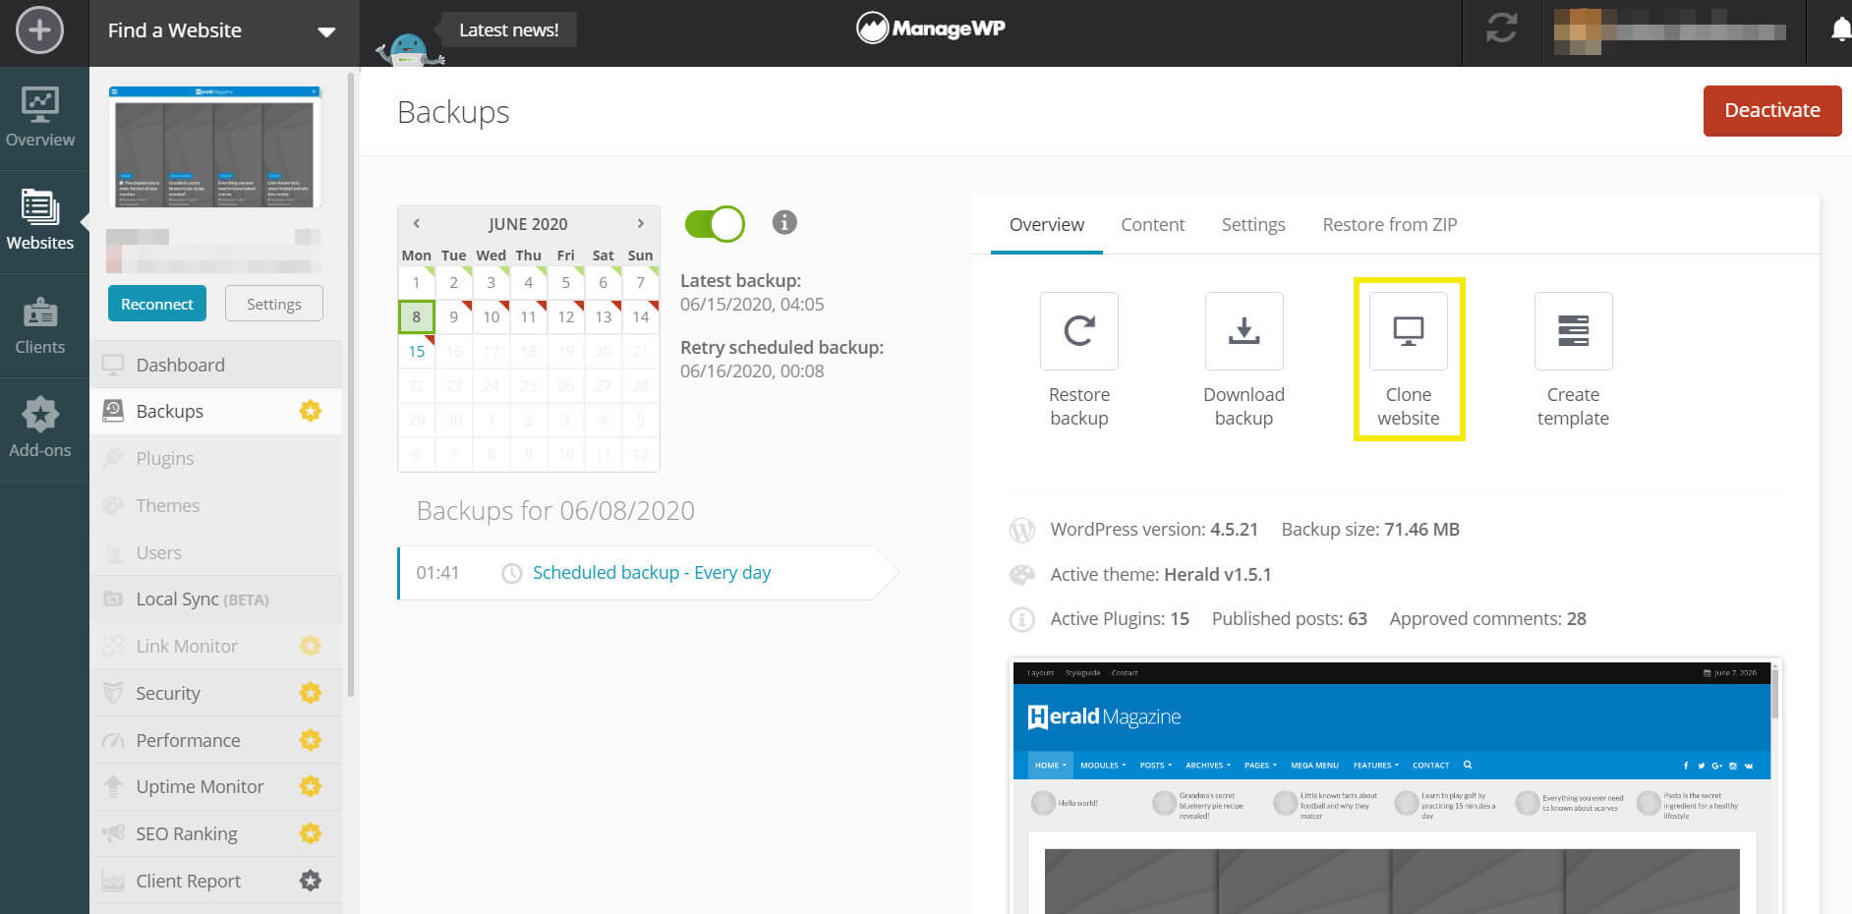Image resolution: width=1852 pixels, height=914 pixels.
Task: Toggle the Client Report add-on gear
Action: (311, 880)
